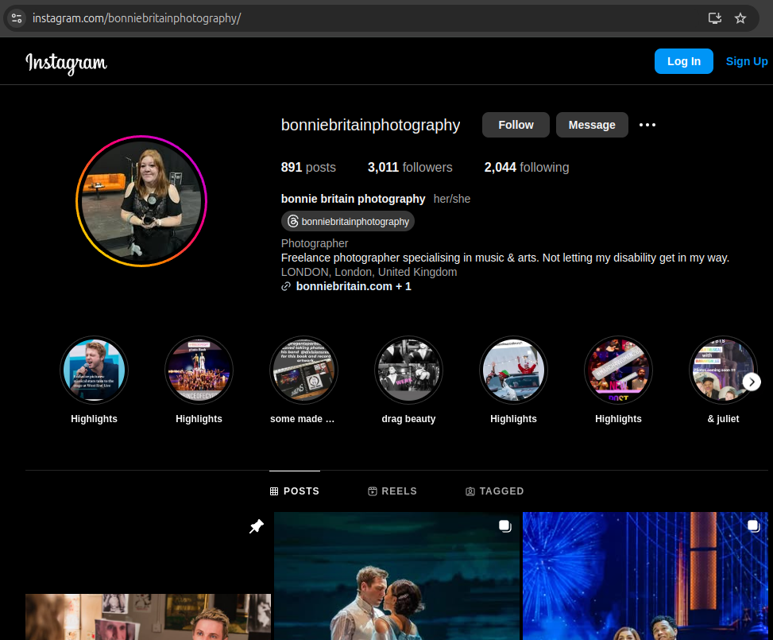
Task: Click the carousel icon on the wedding post
Action: click(504, 526)
